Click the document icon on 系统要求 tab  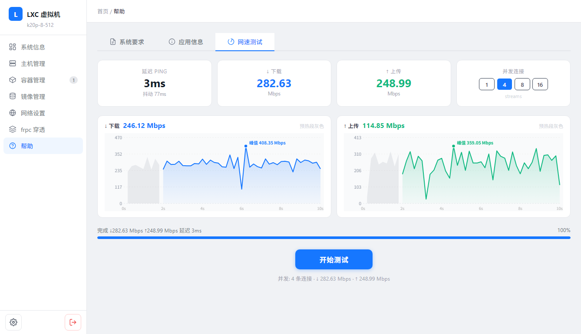[x=113, y=42]
